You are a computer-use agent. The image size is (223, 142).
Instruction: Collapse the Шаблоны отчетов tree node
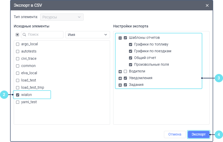[120, 38]
